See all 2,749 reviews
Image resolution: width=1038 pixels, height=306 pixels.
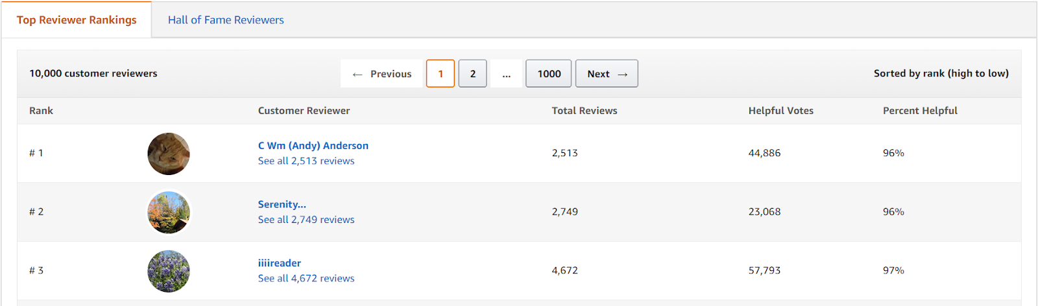pyautogui.click(x=306, y=220)
